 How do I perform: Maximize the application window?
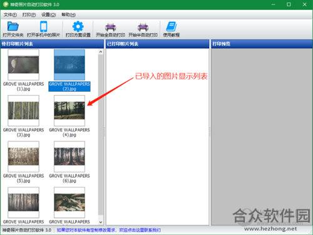(x=289, y=4)
